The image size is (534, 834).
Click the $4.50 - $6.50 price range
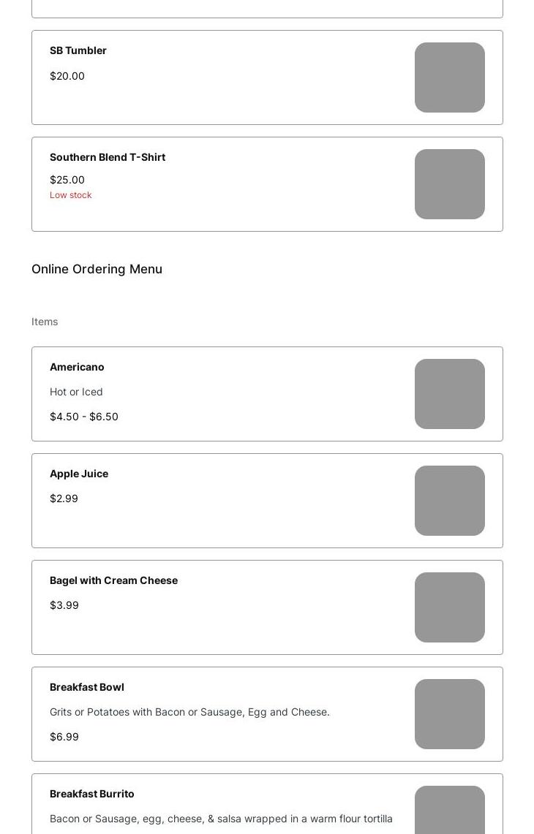coord(84,417)
